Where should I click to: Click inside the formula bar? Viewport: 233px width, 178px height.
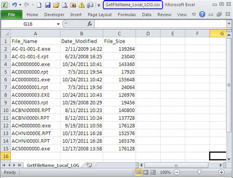click(x=160, y=24)
